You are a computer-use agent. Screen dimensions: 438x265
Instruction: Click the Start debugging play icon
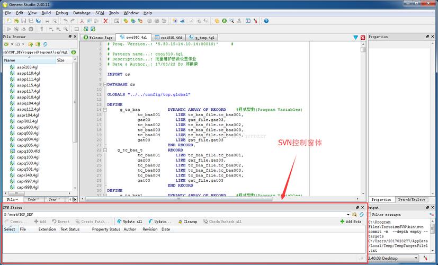(x=9, y=29)
